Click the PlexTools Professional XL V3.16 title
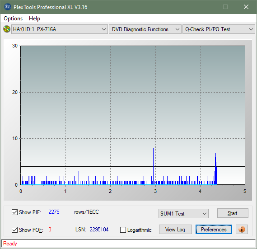Viewport: 257px width, 249px height. coord(51,7)
